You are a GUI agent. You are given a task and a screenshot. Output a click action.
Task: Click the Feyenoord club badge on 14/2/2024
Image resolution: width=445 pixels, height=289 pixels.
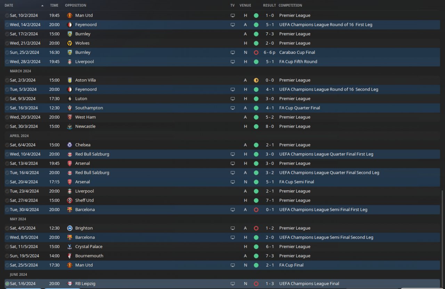70,25
